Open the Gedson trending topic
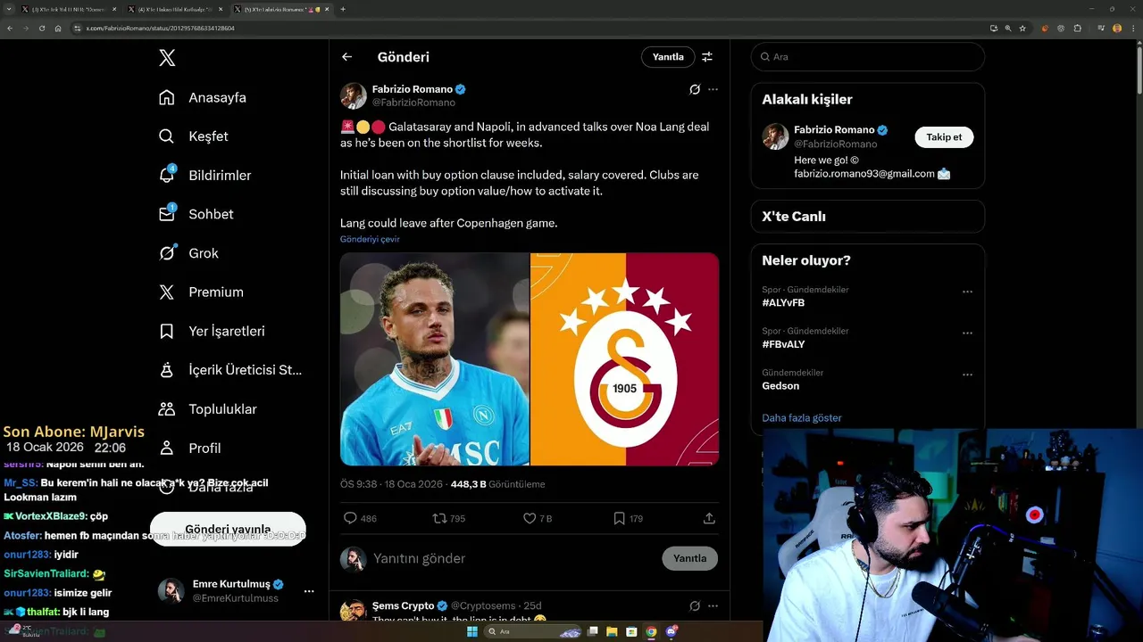 click(x=780, y=386)
